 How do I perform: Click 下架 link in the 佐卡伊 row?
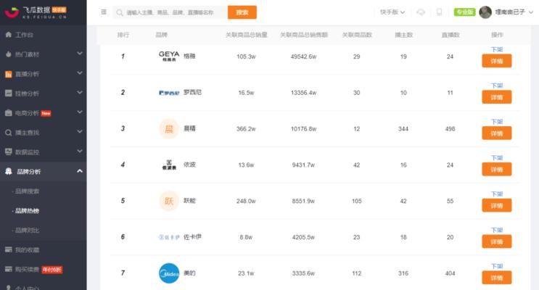[497, 230]
